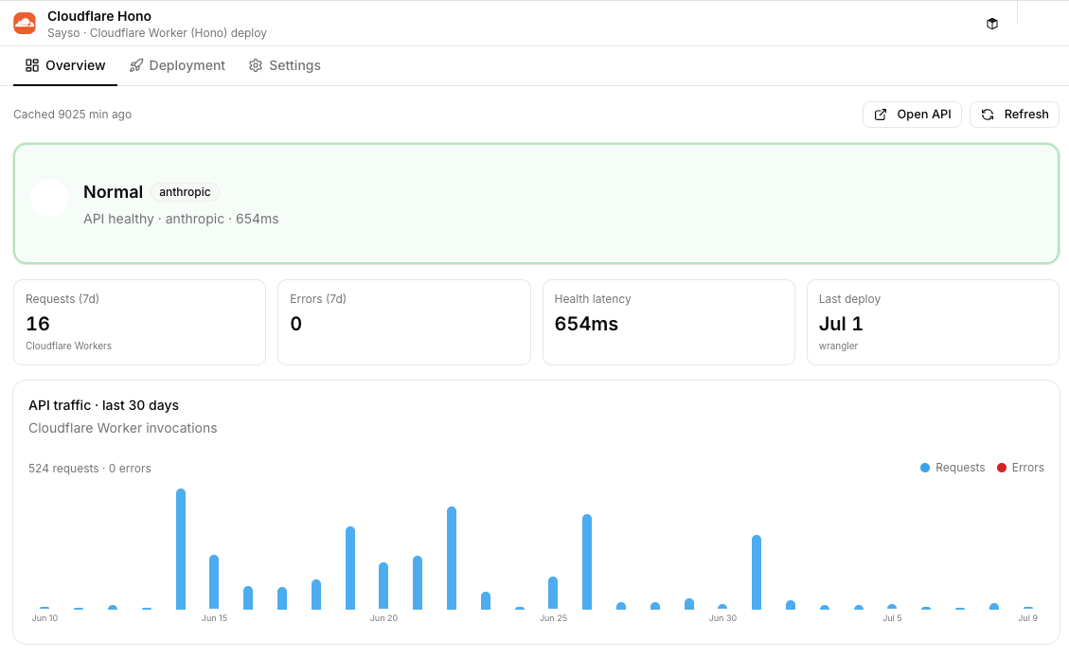
Task: Click the Deployment rocket icon
Action: tap(136, 65)
